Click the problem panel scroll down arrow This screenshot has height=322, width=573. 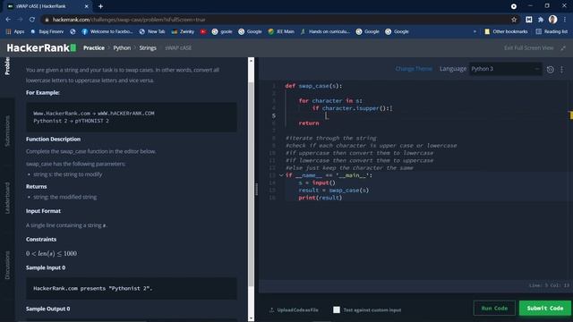click(251, 318)
